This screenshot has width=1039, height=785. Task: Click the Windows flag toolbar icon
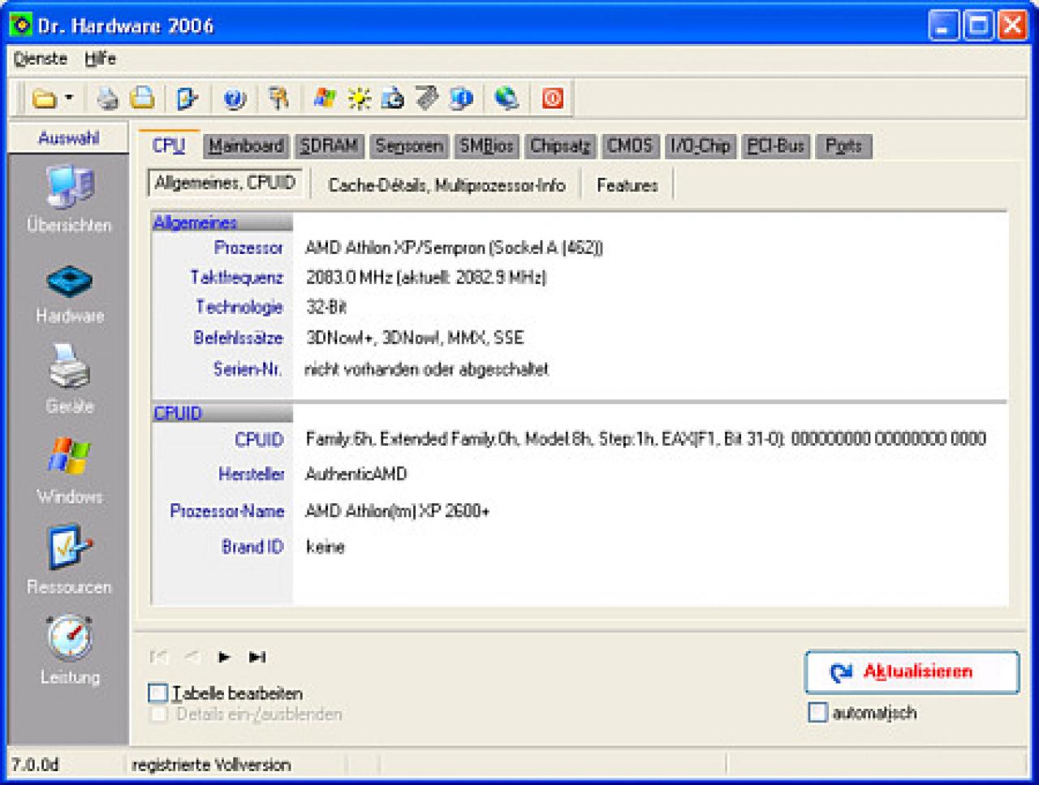(325, 98)
